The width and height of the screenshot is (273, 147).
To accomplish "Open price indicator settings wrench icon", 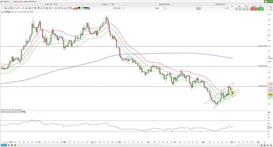I will pos(5,12).
